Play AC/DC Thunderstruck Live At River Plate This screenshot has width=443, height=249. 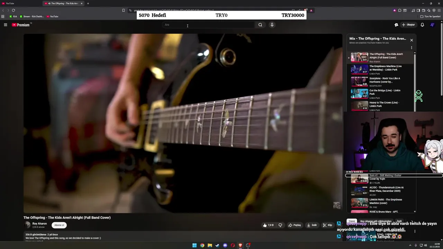pos(381,191)
